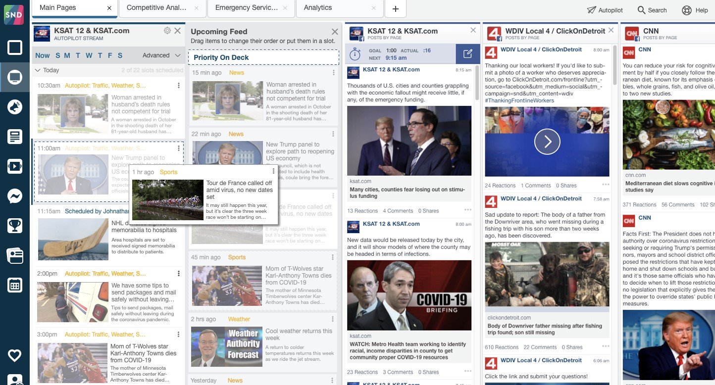Select the TV monitor icon in sidebar

[x=15, y=77]
